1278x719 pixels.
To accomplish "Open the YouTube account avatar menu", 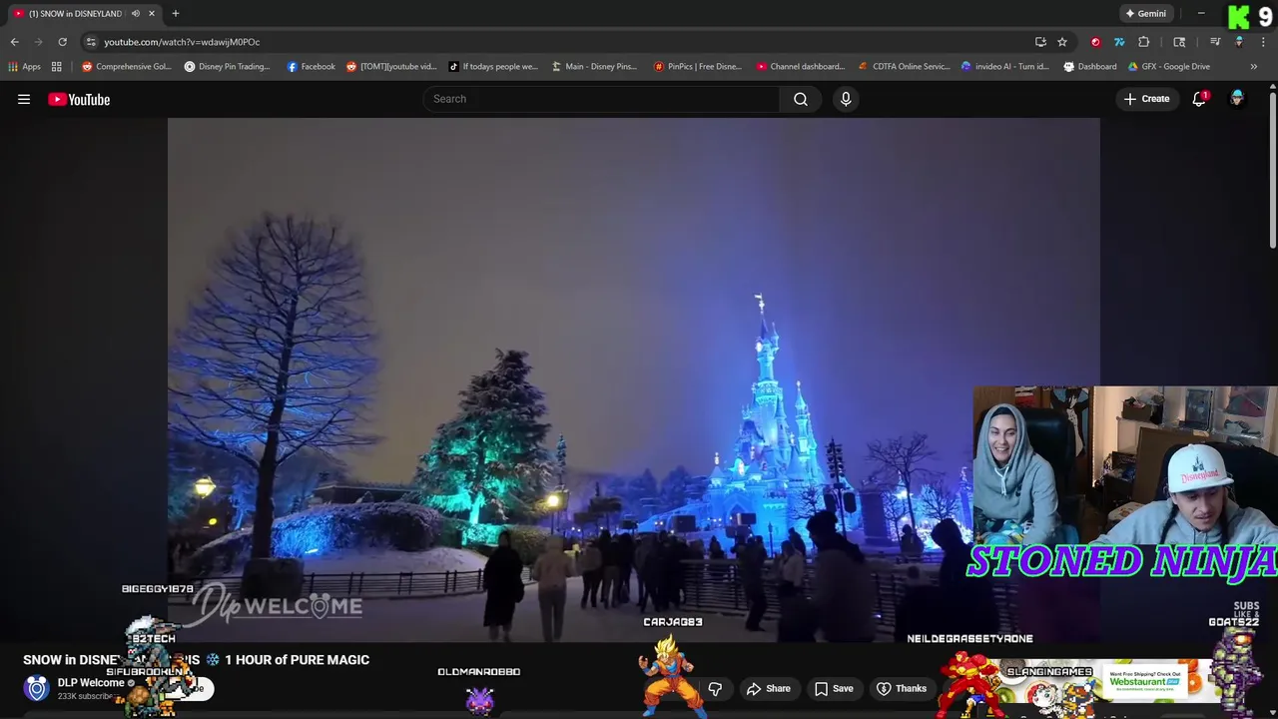I will [x=1237, y=99].
